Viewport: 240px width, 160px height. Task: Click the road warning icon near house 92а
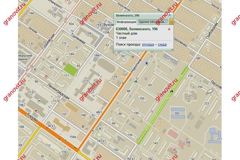65,22
